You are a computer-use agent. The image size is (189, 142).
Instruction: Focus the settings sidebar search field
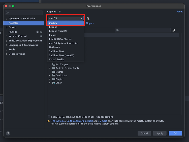pos(24,13)
